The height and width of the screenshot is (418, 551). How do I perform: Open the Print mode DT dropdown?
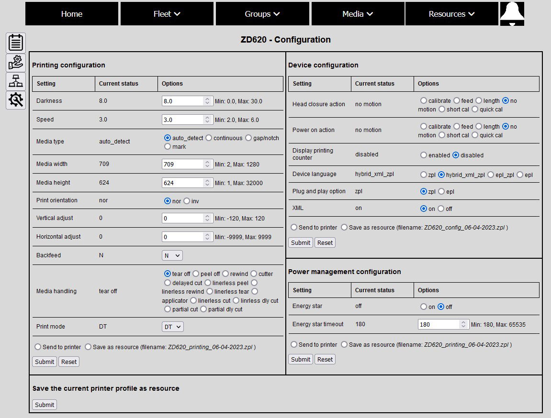pyautogui.click(x=172, y=327)
